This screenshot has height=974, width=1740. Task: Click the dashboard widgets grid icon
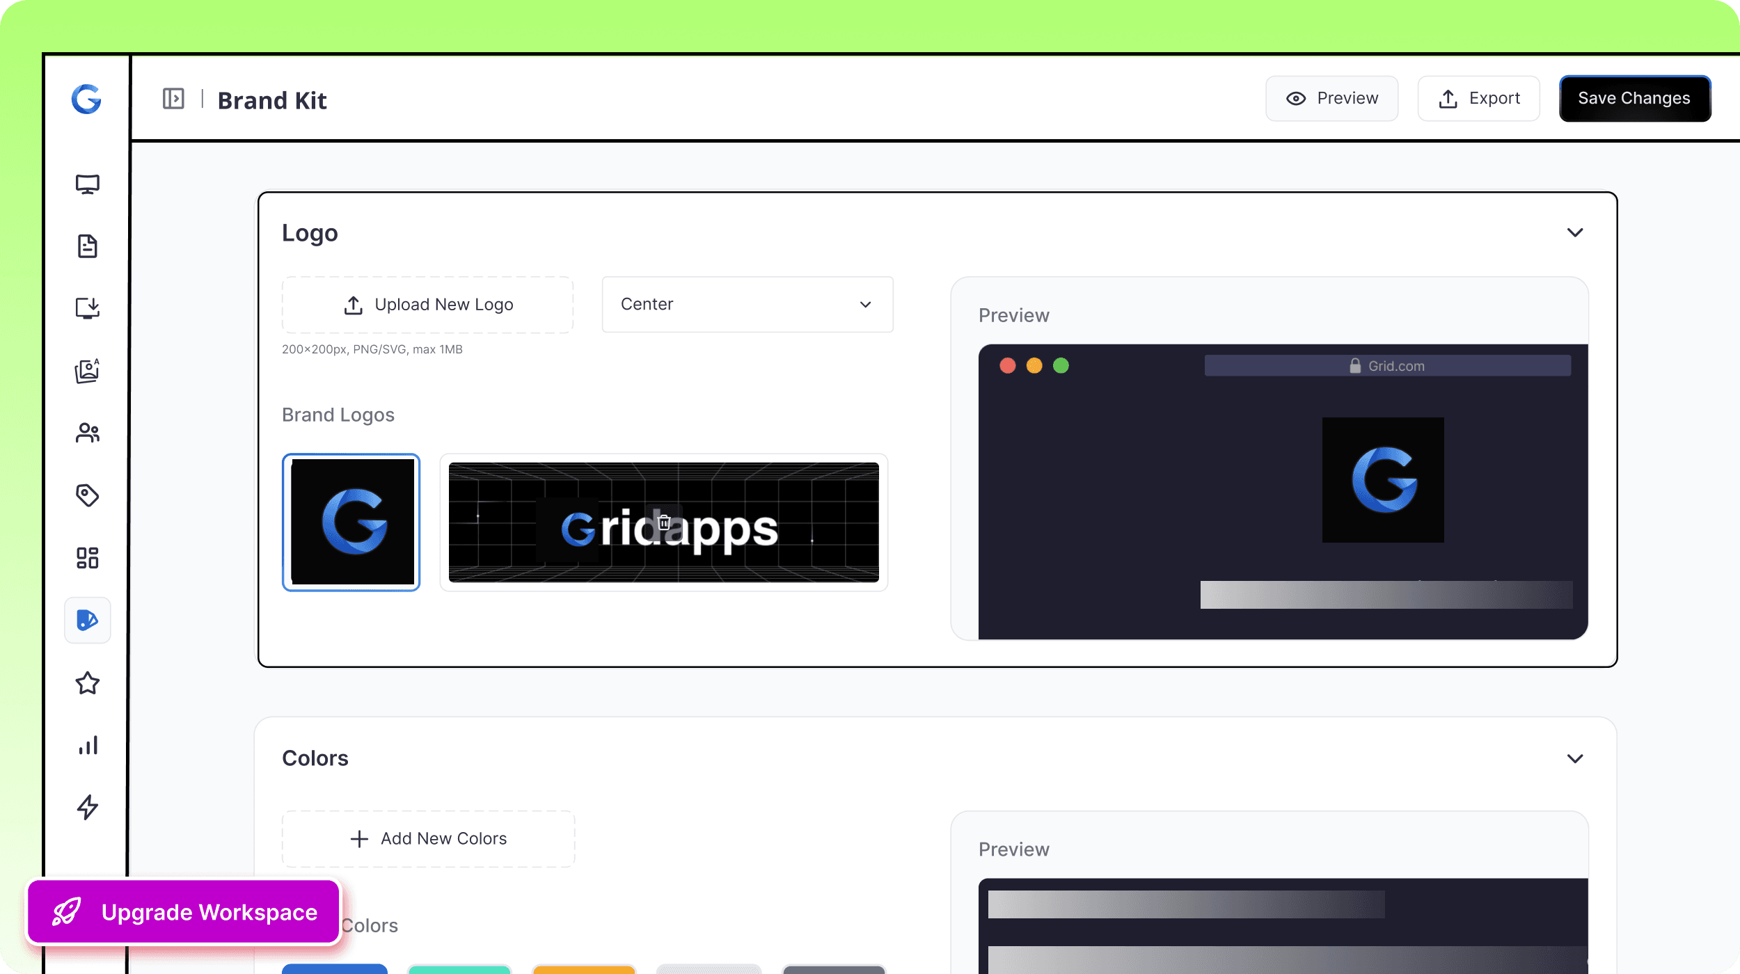coord(87,557)
